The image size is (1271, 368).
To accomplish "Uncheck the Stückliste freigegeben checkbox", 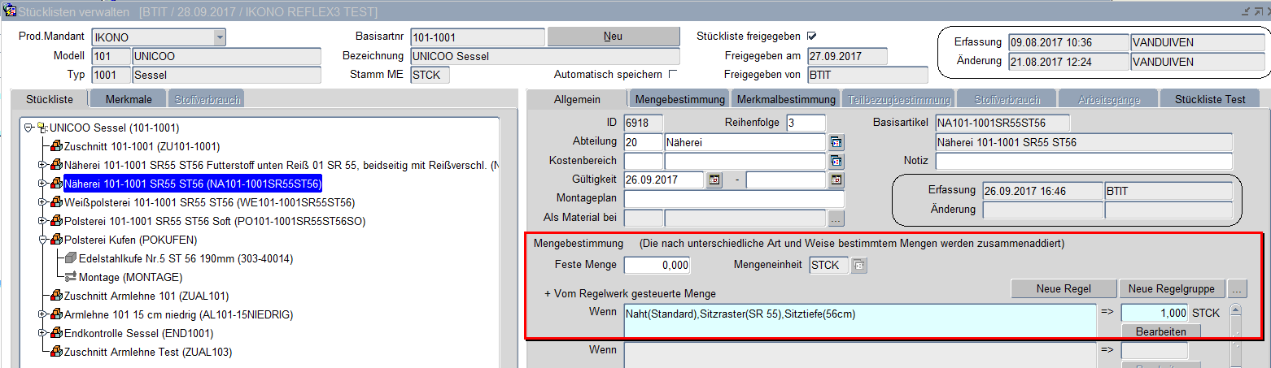I will 811,37.
